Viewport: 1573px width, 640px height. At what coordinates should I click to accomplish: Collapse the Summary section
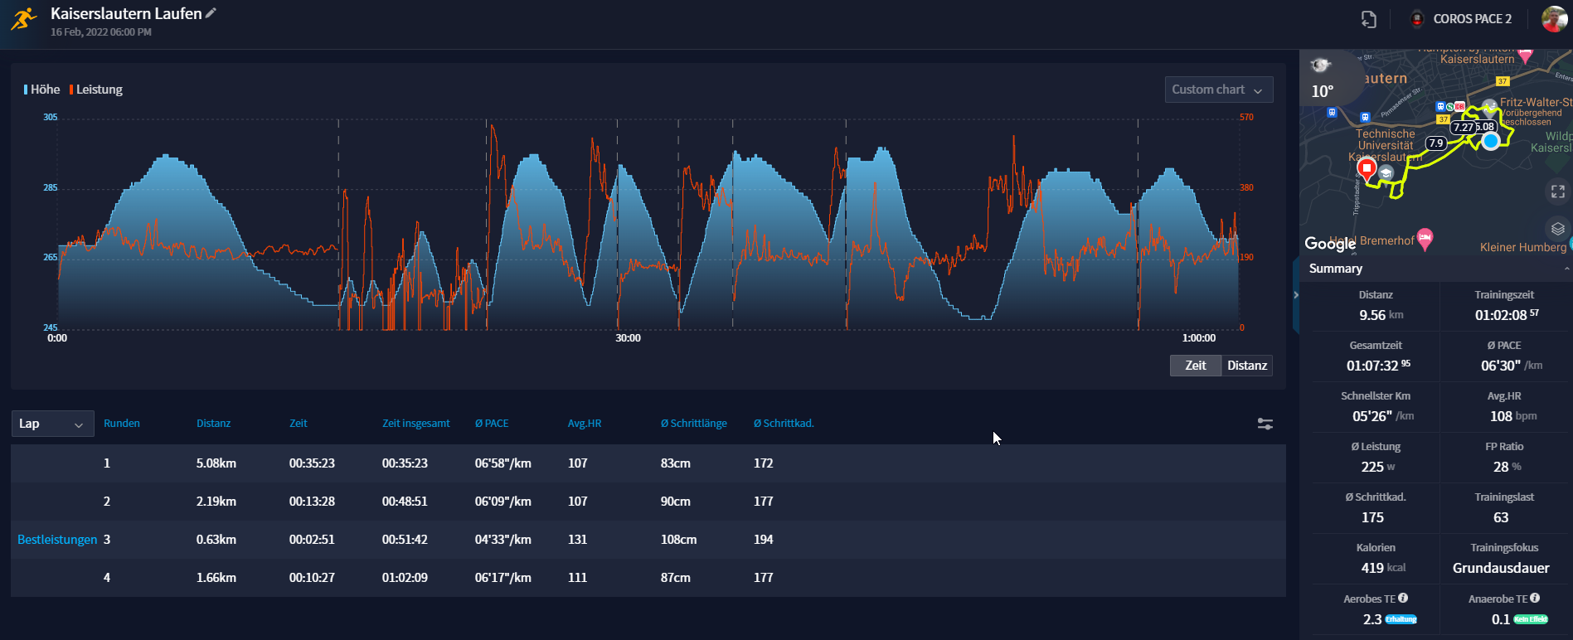tap(1566, 269)
